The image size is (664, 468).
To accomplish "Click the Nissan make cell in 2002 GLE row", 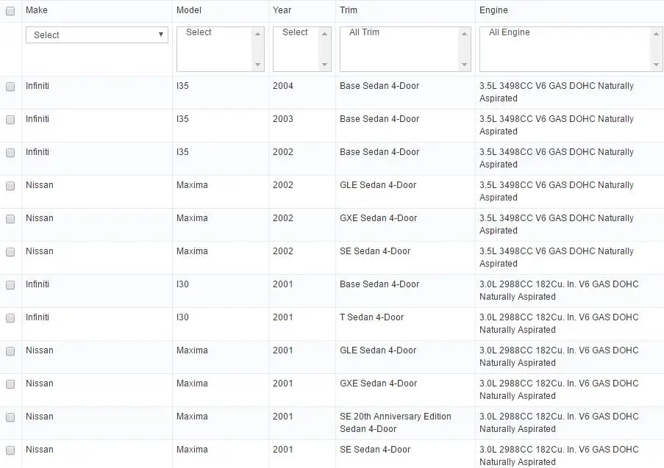I will coord(40,185).
